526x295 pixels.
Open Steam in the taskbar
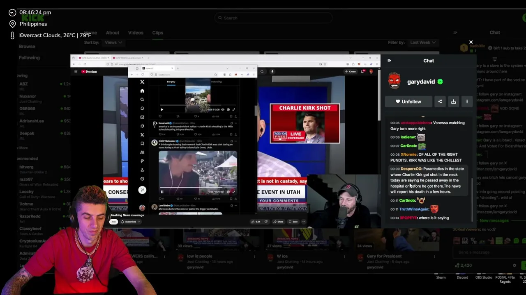tap(441, 277)
